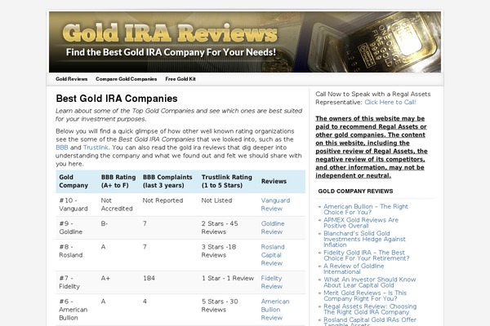490x326 pixels.
Task: Open the Goldline Review link
Action: click(x=273, y=227)
